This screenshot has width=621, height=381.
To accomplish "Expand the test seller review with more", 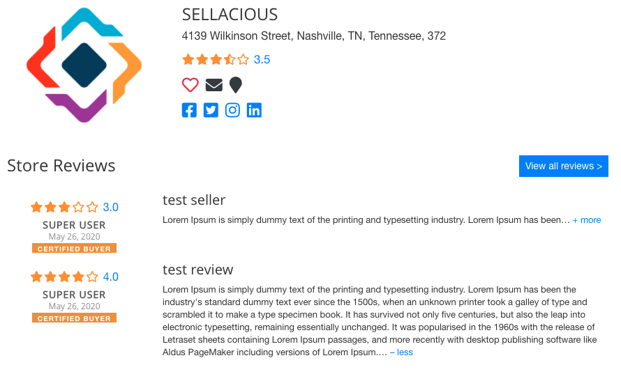I will point(587,220).
